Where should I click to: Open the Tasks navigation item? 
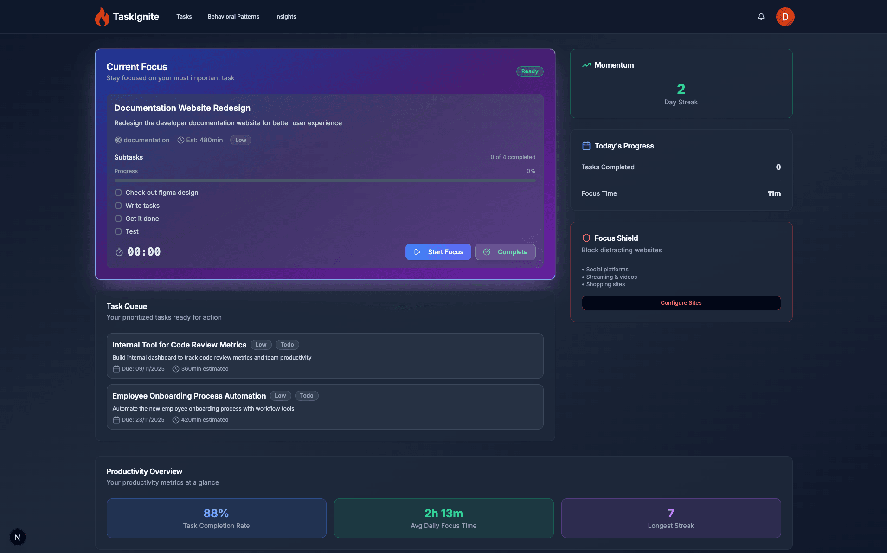point(184,17)
